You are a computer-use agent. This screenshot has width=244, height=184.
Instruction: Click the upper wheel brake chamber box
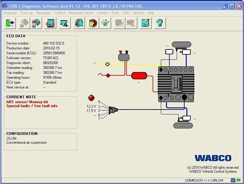click(186, 52)
